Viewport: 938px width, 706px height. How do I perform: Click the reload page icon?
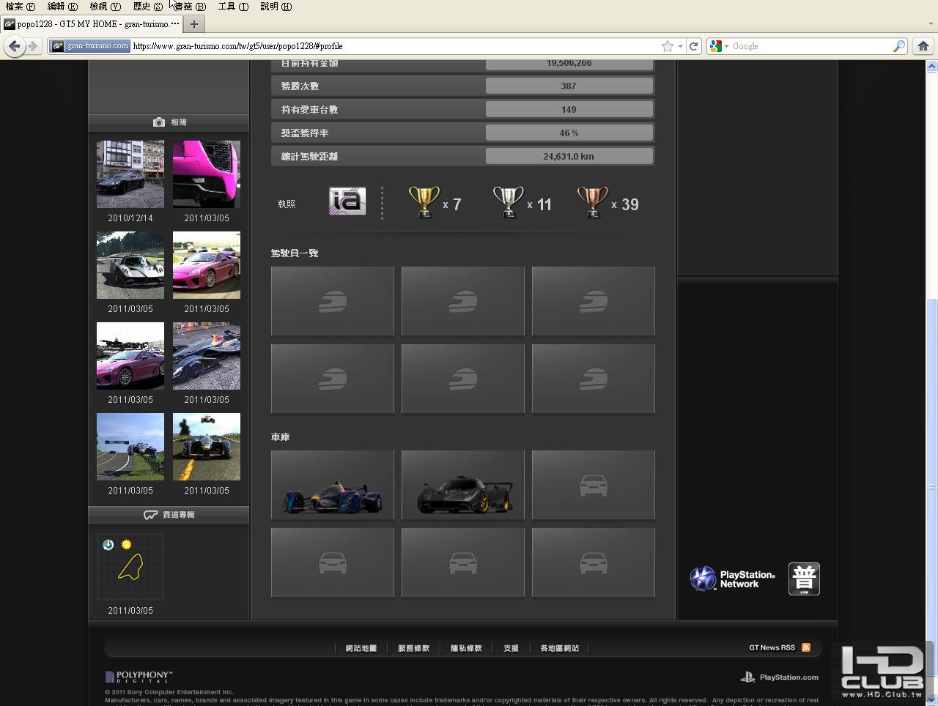coord(693,46)
